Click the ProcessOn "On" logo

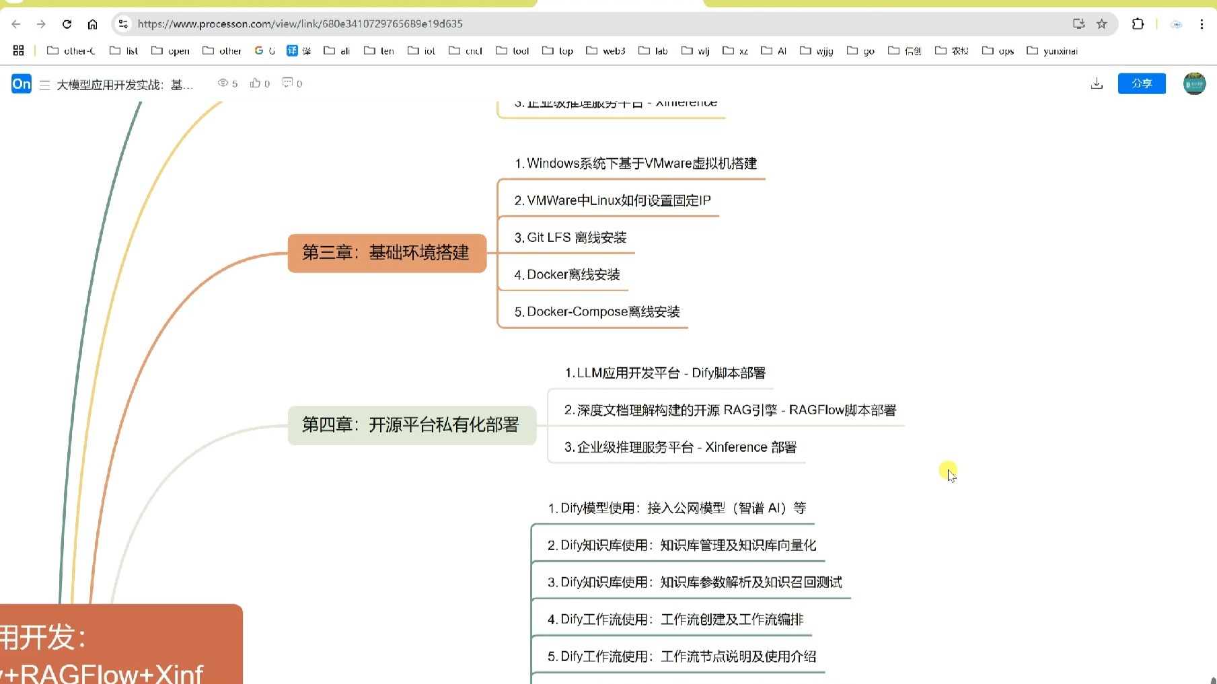pos(21,83)
